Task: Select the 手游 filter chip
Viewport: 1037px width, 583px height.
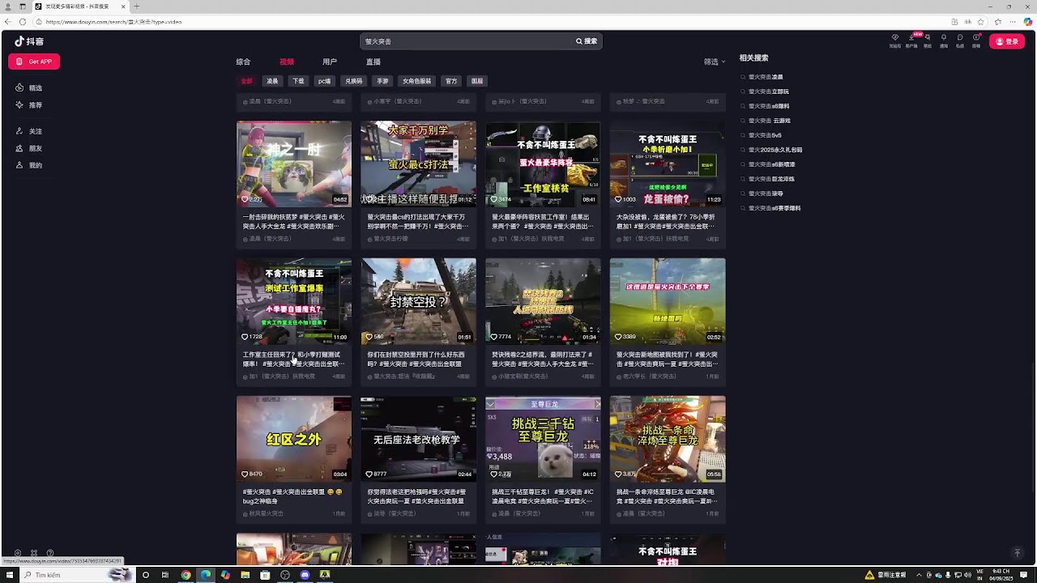Action: pos(382,81)
